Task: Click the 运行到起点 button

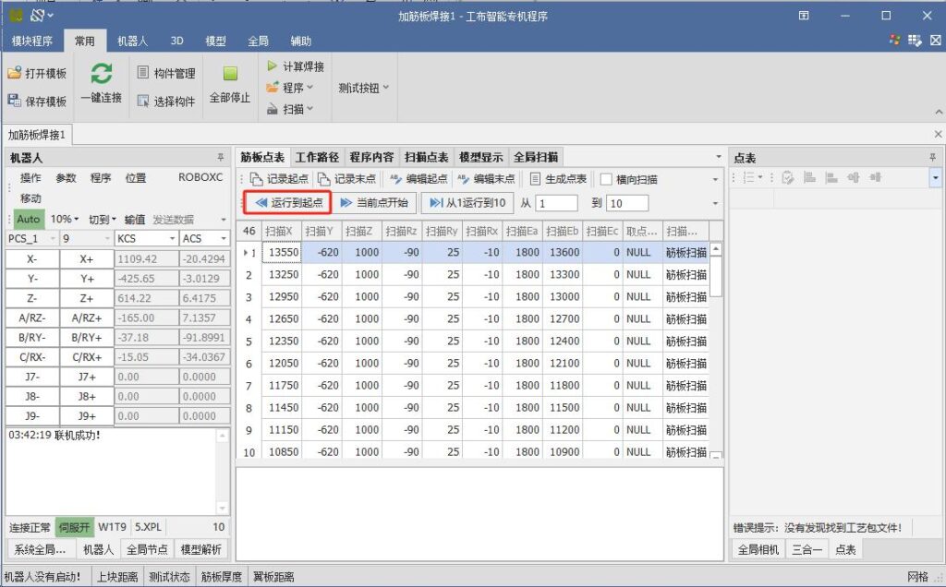Action: pyautogui.click(x=288, y=203)
